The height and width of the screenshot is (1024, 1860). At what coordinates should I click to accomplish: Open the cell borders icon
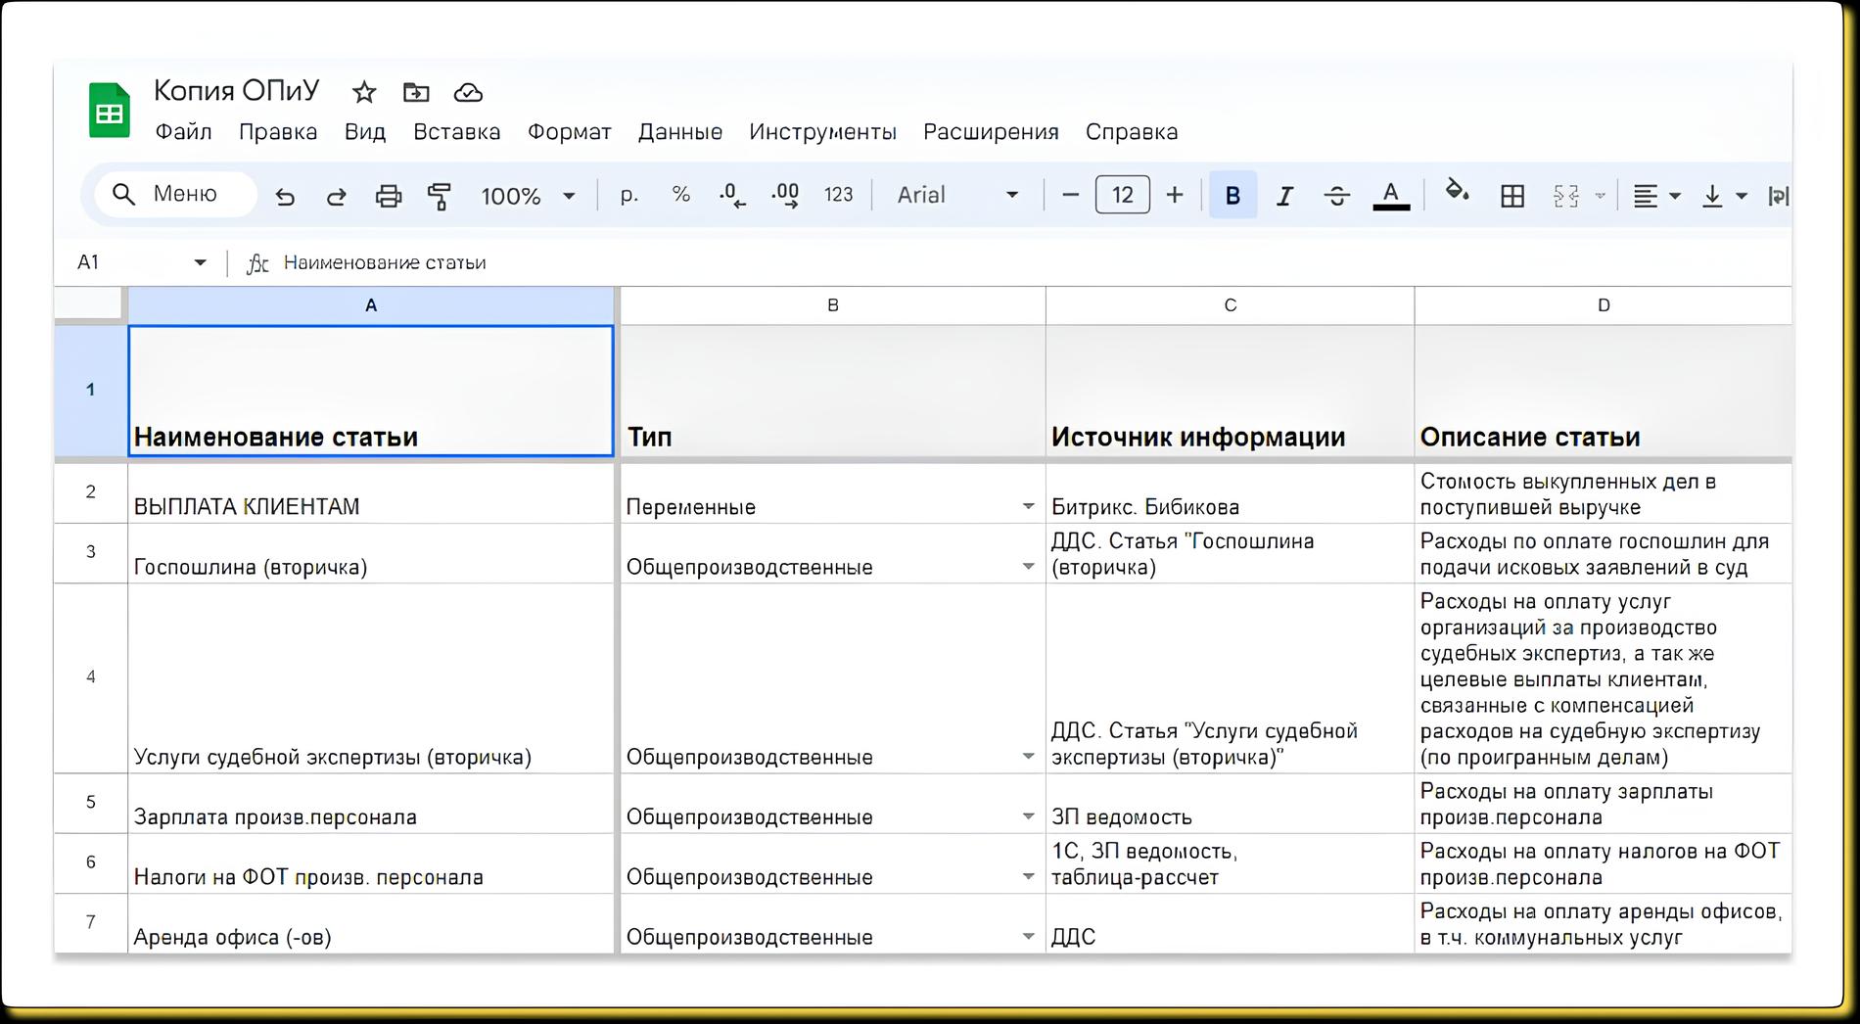tap(1511, 196)
